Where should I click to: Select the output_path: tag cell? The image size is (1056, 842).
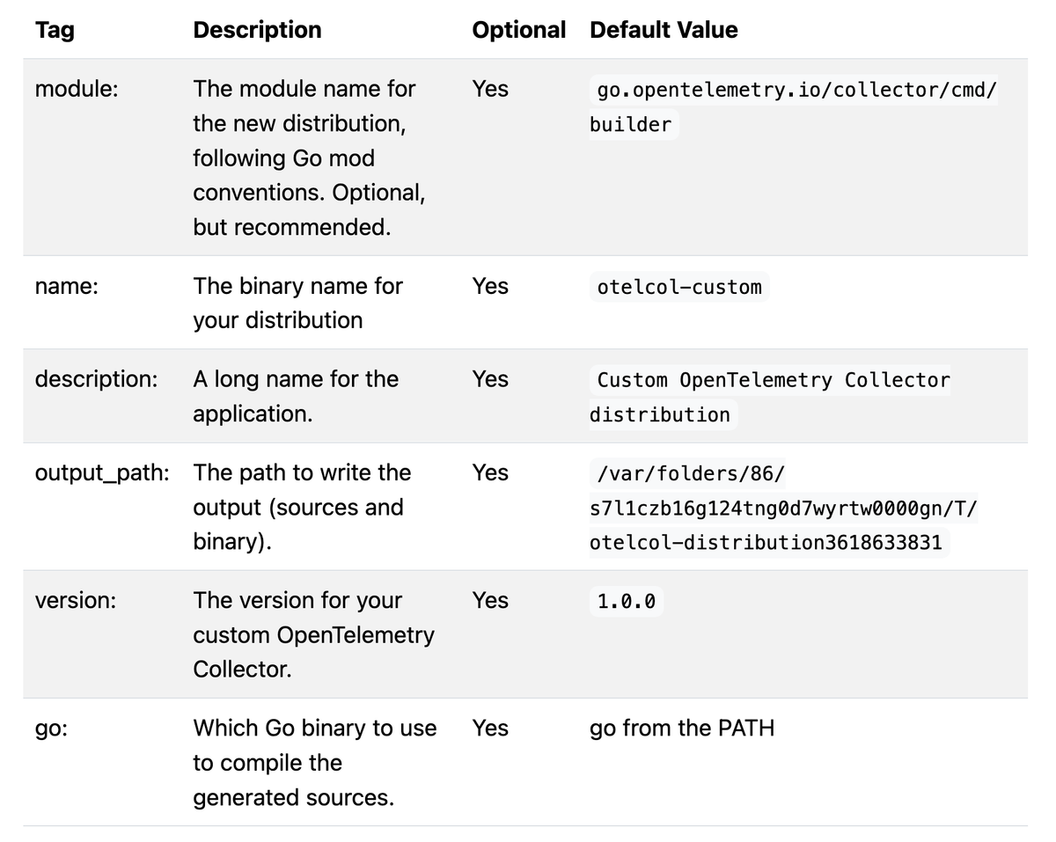coord(102,472)
